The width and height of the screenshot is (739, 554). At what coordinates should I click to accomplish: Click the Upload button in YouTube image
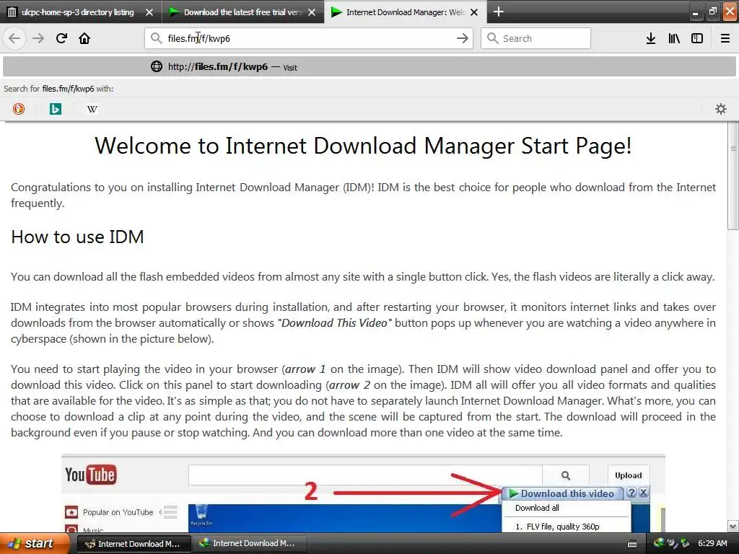[x=629, y=475]
